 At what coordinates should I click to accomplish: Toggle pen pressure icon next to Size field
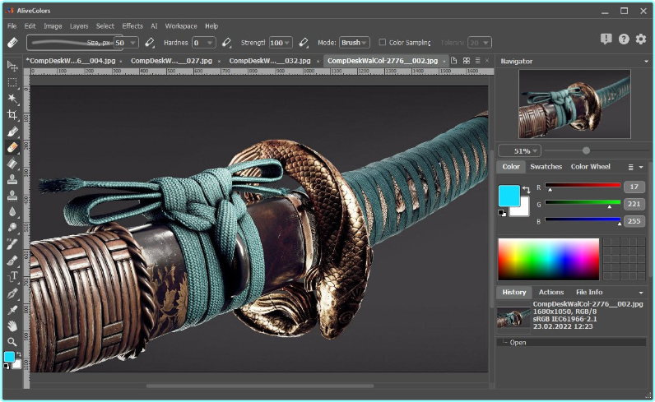click(150, 42)
